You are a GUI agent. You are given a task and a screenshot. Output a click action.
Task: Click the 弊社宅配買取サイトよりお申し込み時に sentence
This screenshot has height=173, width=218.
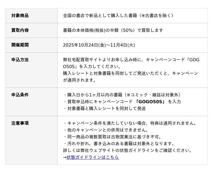tap(131, 60)
